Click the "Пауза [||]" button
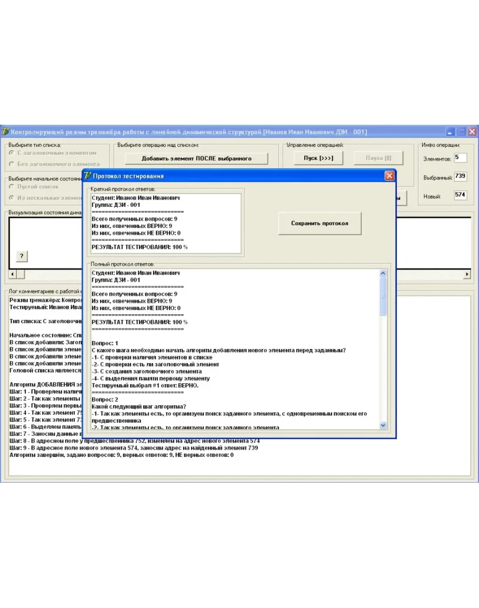This screenshot has width=479, height=608. click(378, 158)
